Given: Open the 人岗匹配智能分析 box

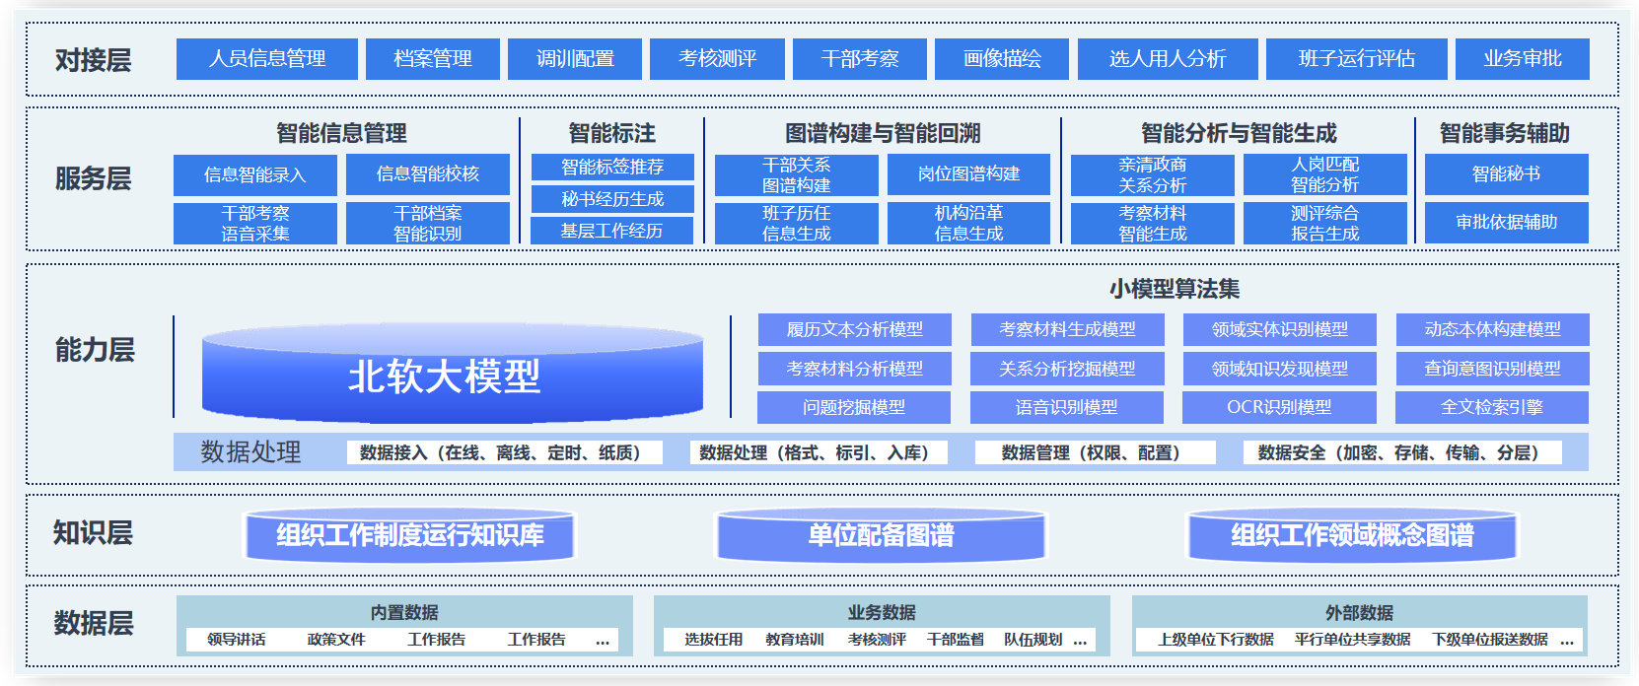Looking at the screenshot, I should point(1325,174).
